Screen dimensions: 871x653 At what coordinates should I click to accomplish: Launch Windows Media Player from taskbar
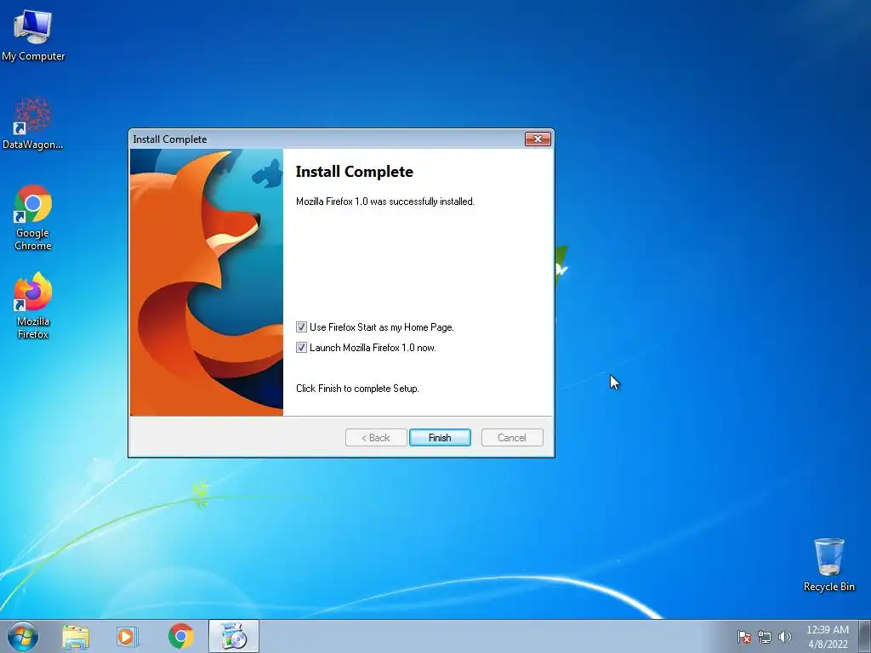(128, 637)
